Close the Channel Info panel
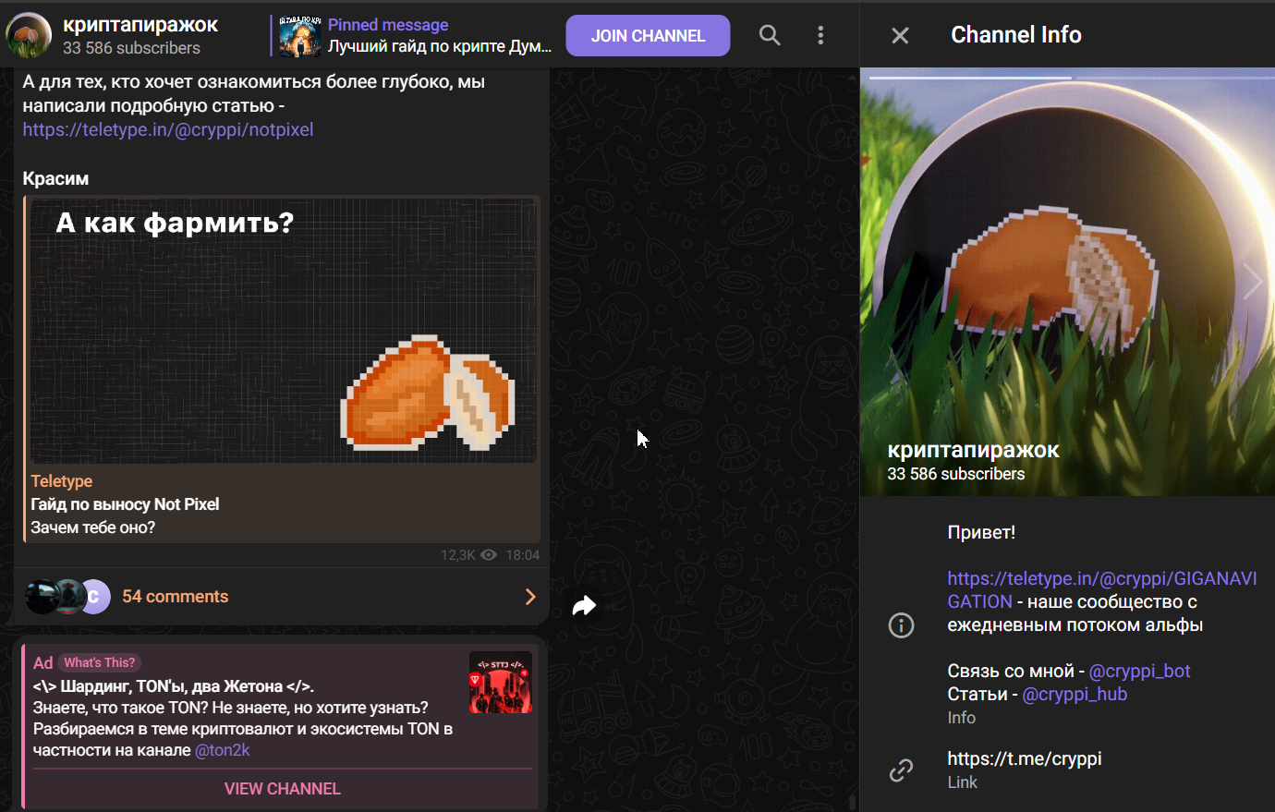 [x=900, y=35]
